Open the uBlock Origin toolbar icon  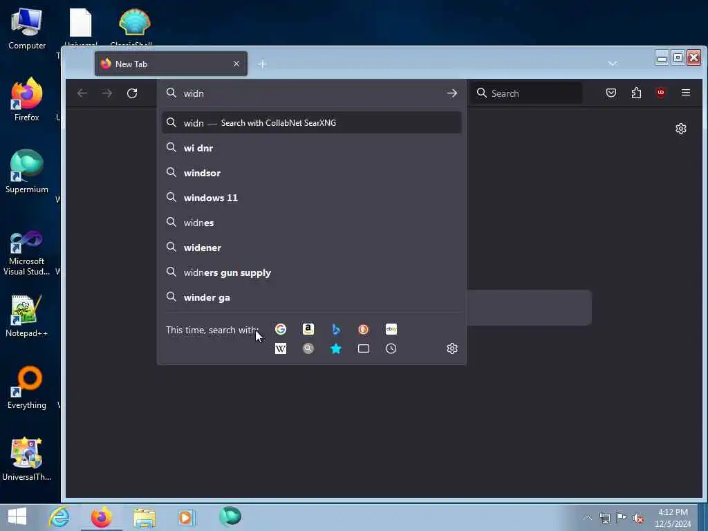tap(660, 93)
